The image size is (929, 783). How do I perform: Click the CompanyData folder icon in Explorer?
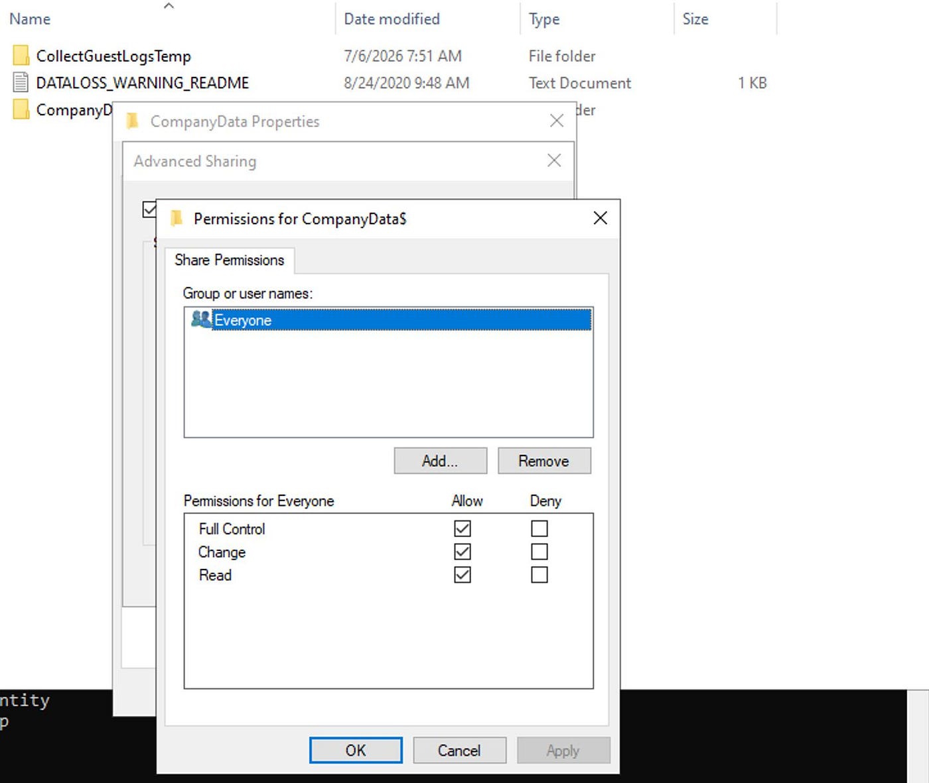[21, 109]
